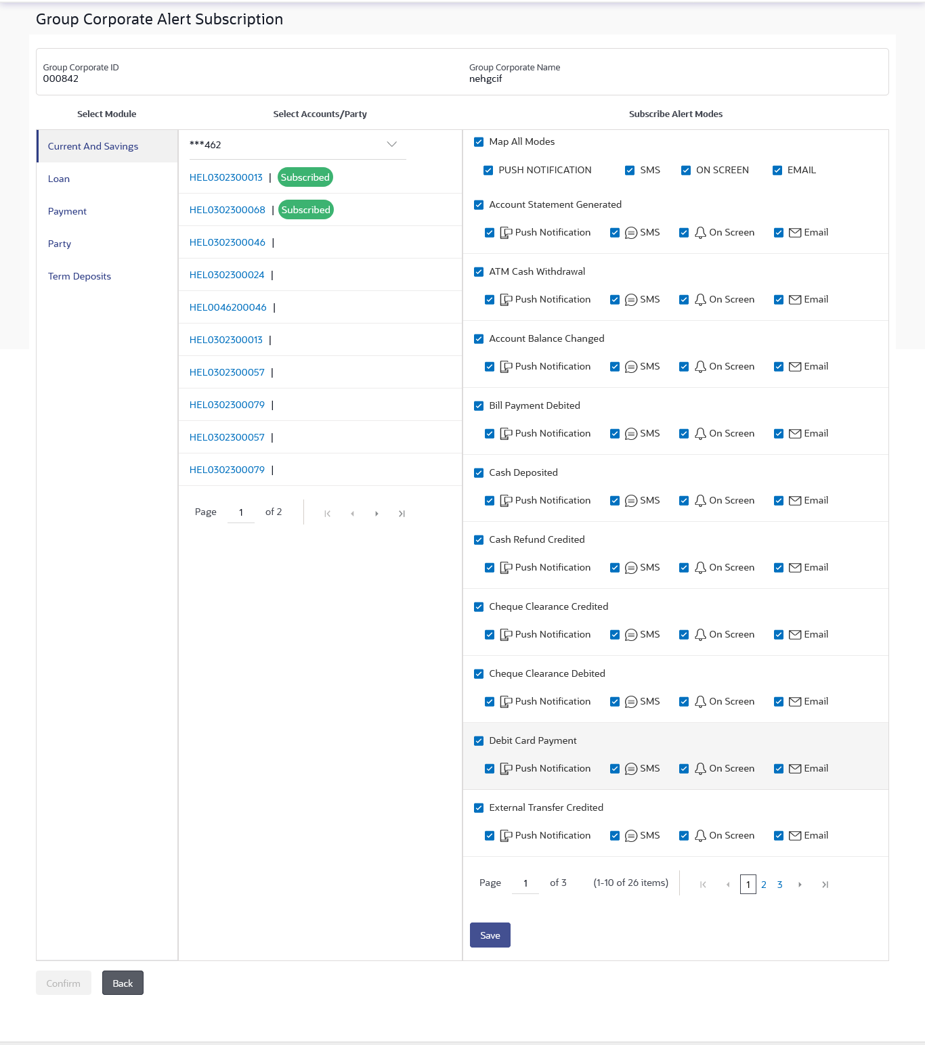925x1045 pixels.
Task: Click Email envelope icon under Cash Deposited
Action: (795, 501)
